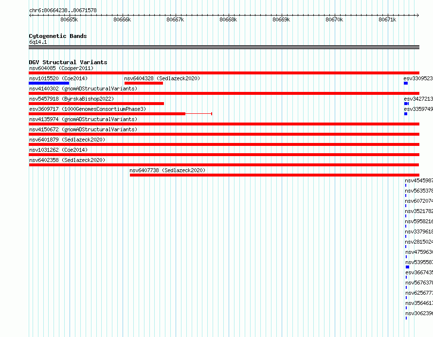Click the red bar under nsv4135974
This screenshot has height=337, width=433.
[224, 124]
